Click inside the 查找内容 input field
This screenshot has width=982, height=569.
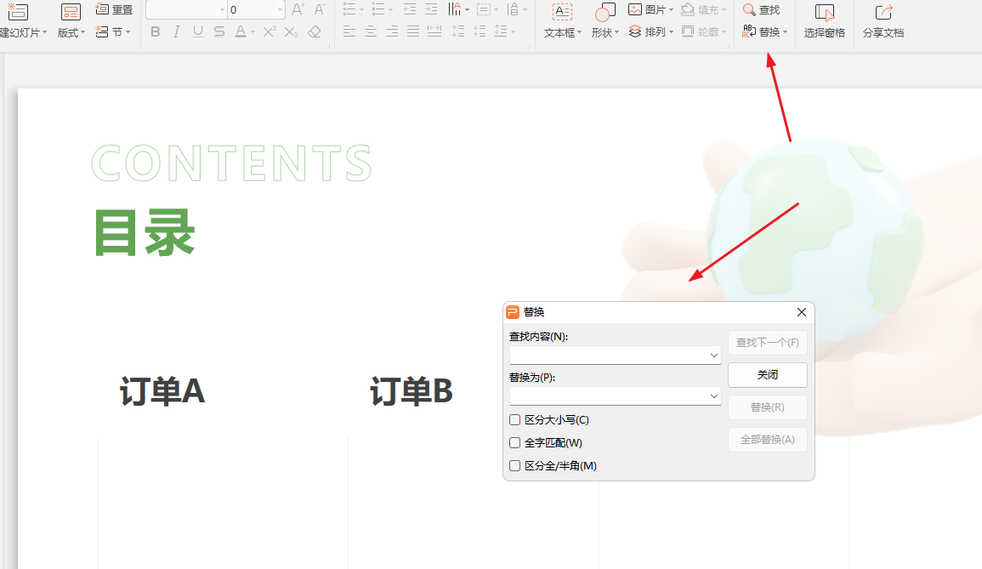608,355
